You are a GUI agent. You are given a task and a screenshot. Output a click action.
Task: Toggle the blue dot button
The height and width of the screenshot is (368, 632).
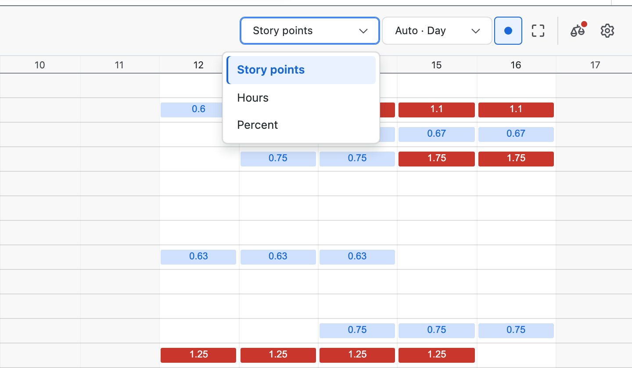(508, 31)
